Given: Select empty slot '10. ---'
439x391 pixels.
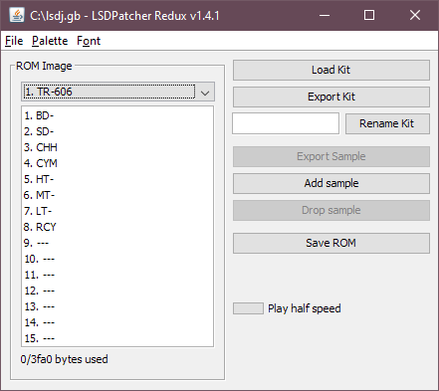Looking at the screenshot, I should tap(117, 259).
